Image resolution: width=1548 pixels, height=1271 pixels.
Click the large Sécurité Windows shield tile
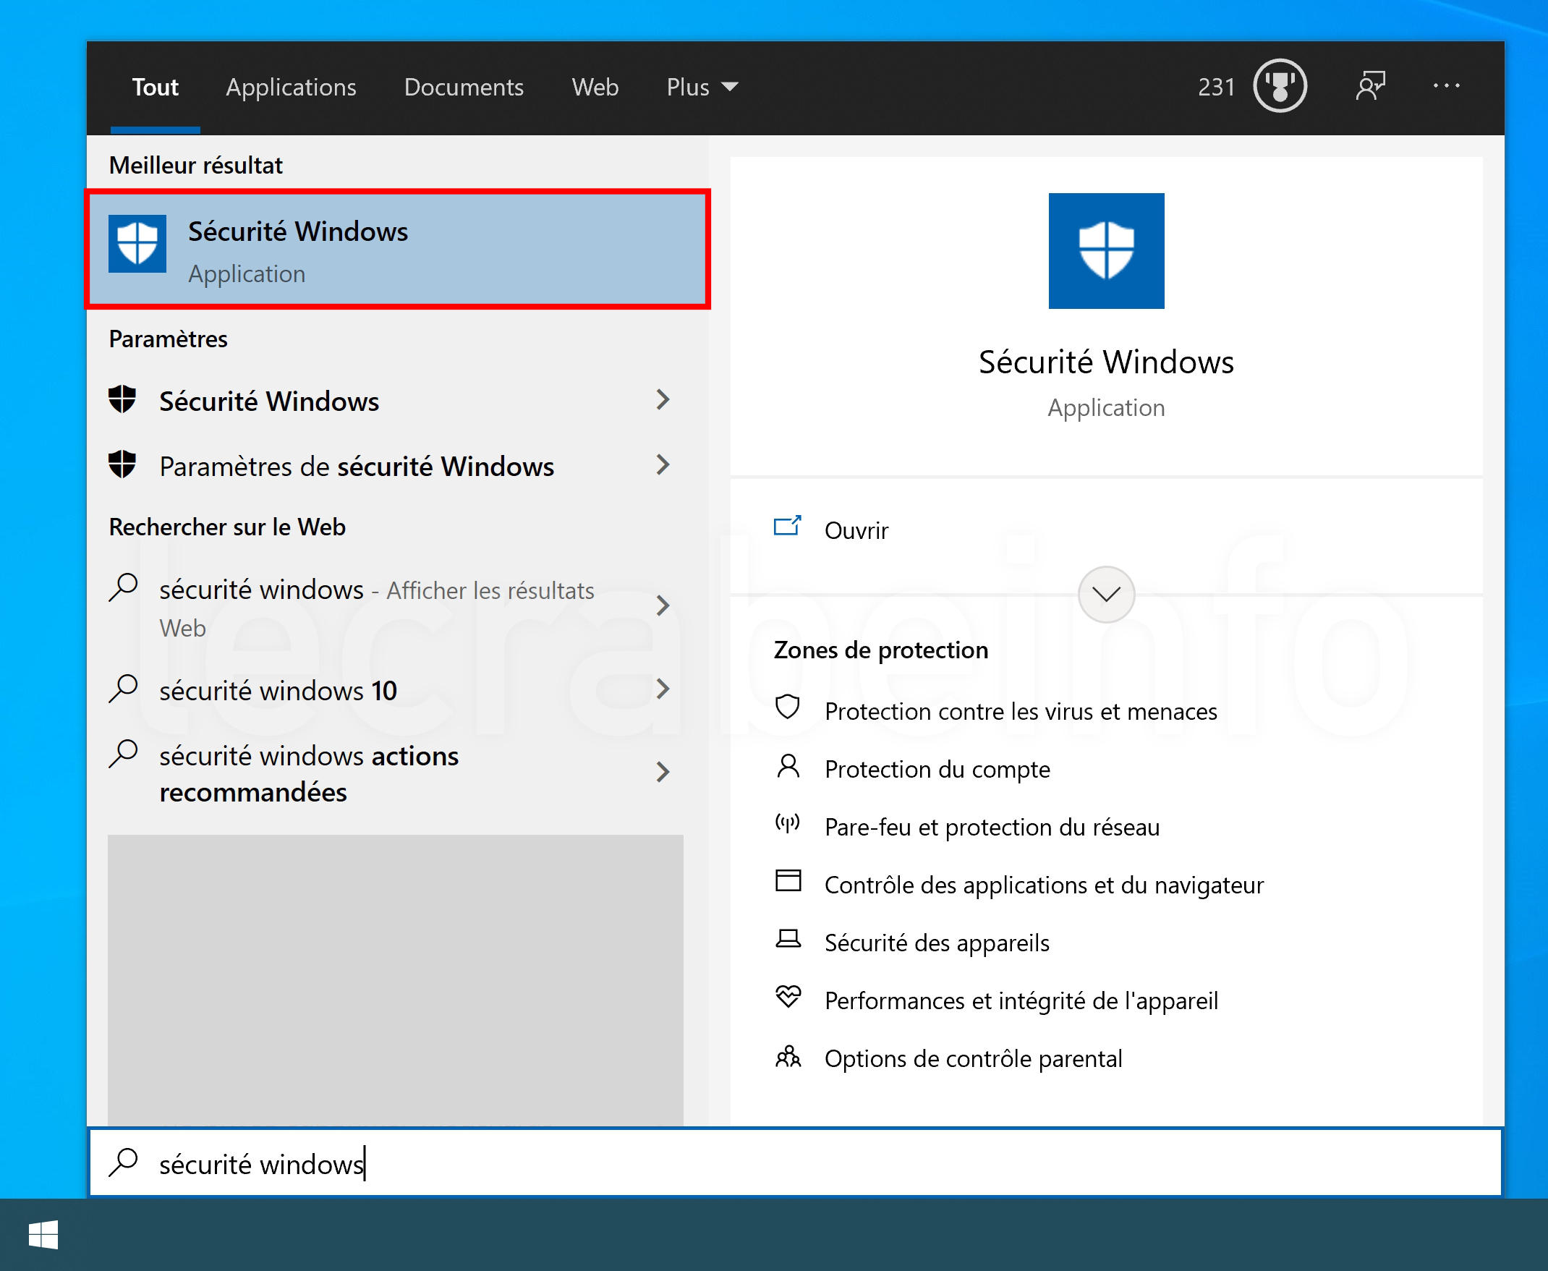(x=1106, y=251)
